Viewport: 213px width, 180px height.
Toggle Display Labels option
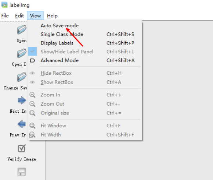click(84, 43)
